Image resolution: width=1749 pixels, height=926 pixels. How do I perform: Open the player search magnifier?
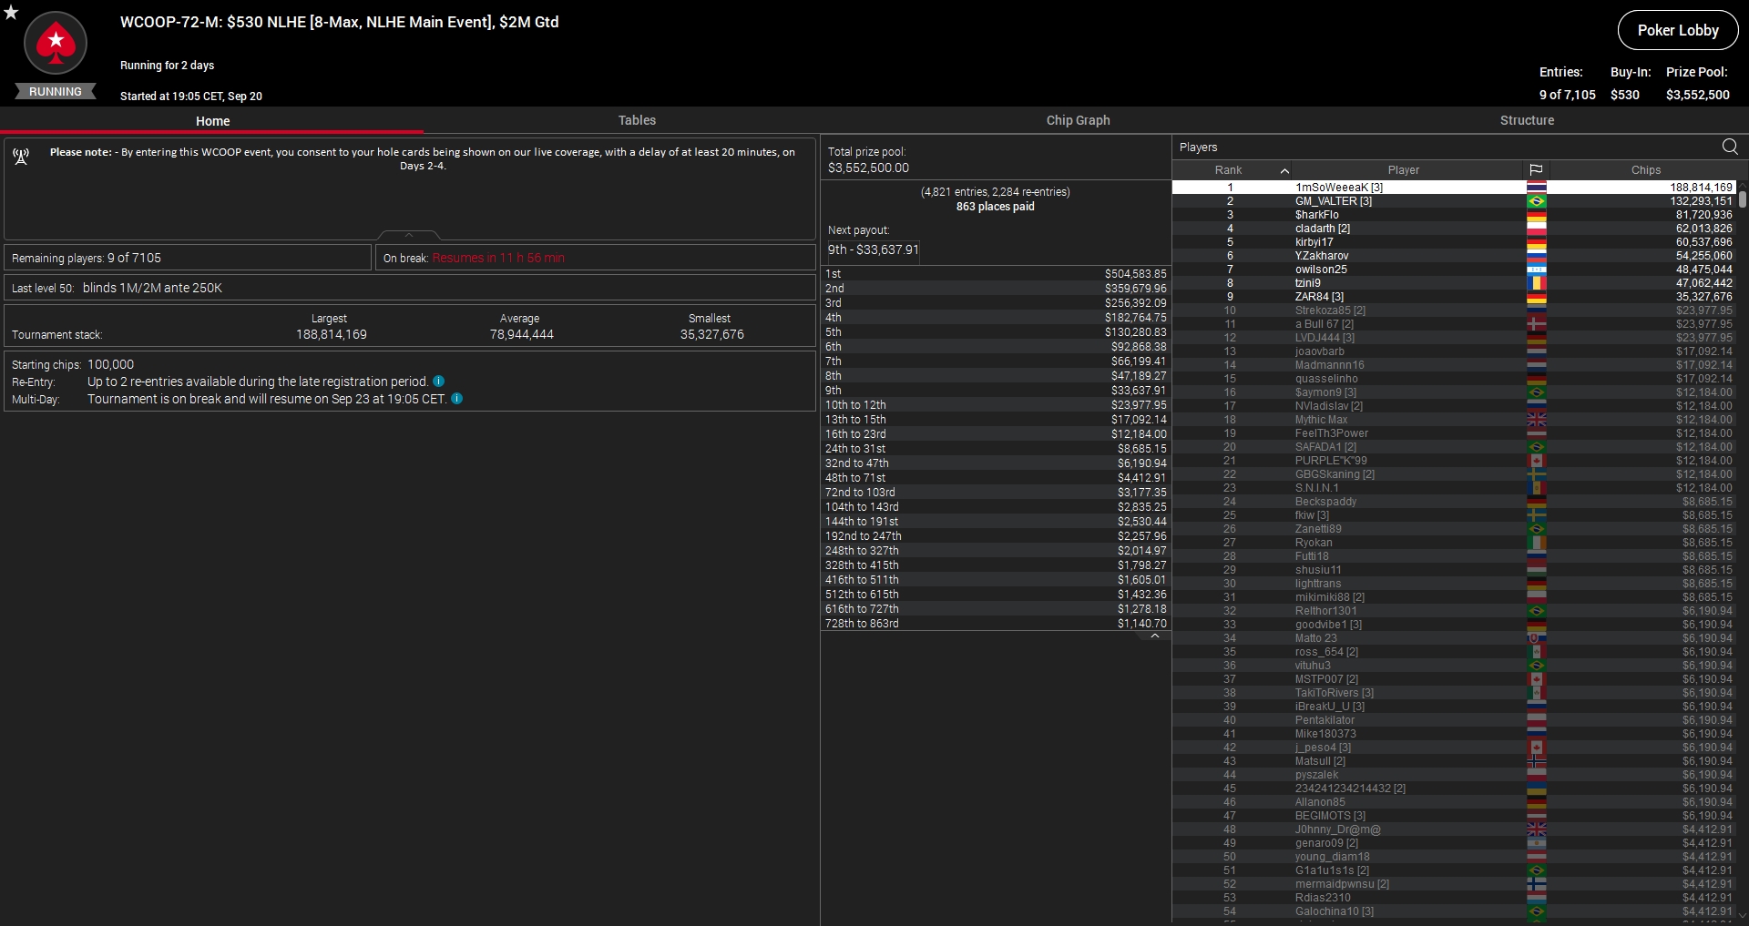pyautogui.click(x=1729, y=147)
